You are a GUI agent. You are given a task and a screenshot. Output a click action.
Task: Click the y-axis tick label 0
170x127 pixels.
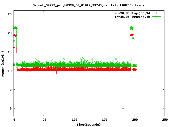(x=11, y=108)
